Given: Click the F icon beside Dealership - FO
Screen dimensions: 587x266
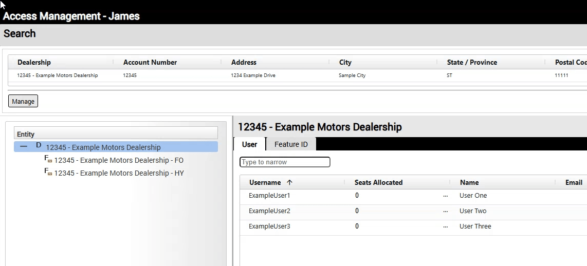Looking at the screenshot, I should tap(48, 159).
